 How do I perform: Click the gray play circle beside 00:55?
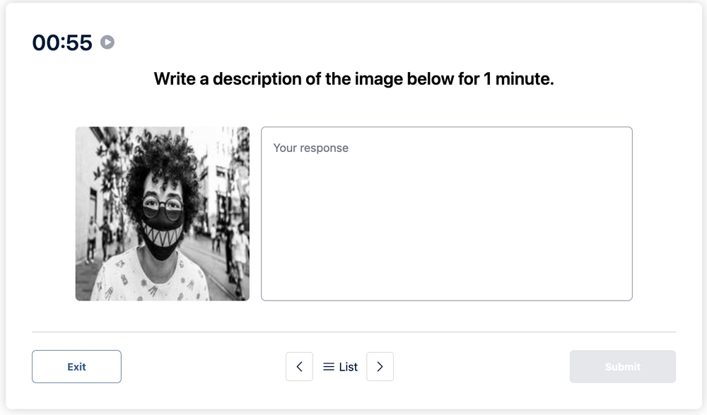[107, 42]
